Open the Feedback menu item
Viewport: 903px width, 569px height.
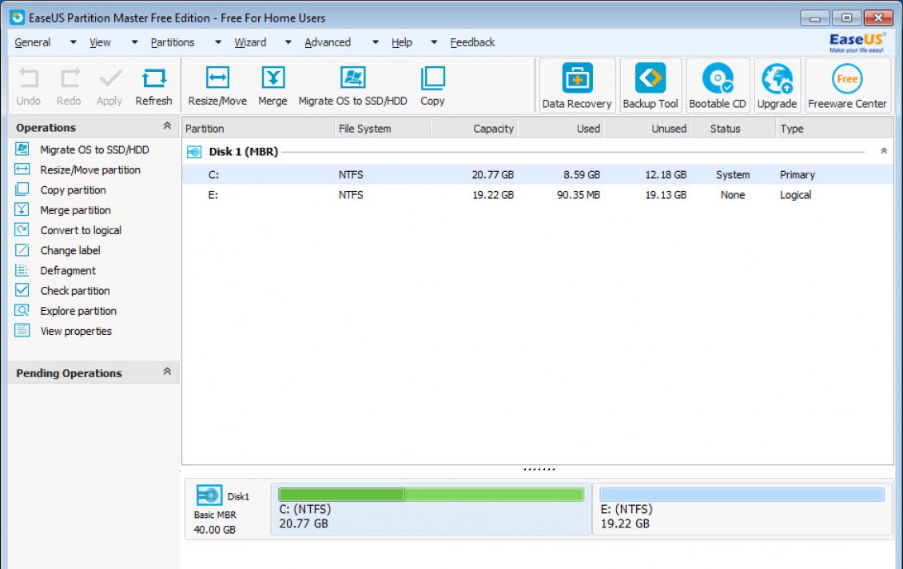click(x=472, y=42)
